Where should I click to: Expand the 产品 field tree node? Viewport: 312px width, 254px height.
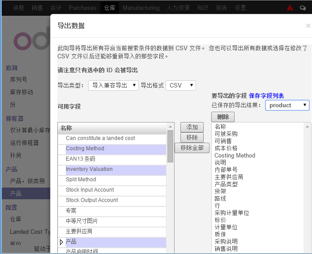click(x=62, y=242)
